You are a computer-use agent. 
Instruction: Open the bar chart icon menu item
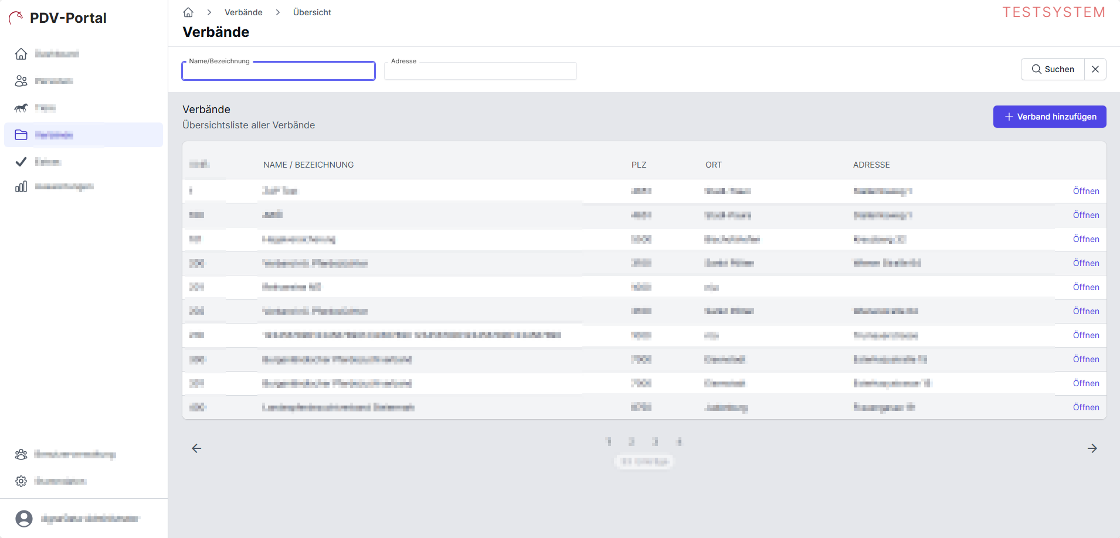pyautogui.click(x=21, y=186)
